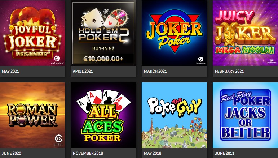Click the MAY 2018 caption

153,153
